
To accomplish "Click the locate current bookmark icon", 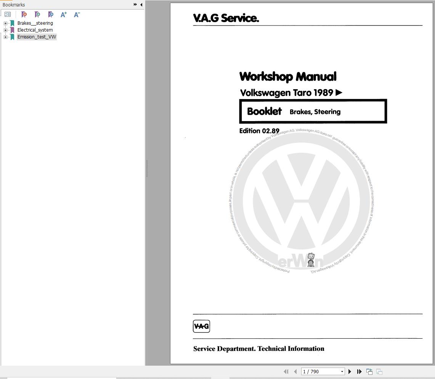I will click(x=50, y=14).
